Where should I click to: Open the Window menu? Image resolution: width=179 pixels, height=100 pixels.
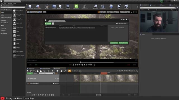tap(10, 3)
